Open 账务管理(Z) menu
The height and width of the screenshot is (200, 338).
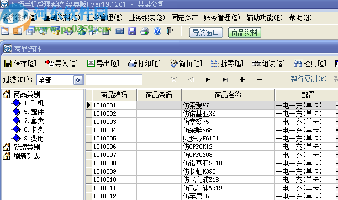[222, 18]
